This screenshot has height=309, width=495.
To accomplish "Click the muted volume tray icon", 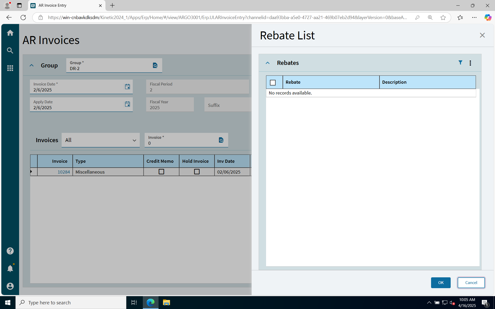I will click(x=452, y=303).
